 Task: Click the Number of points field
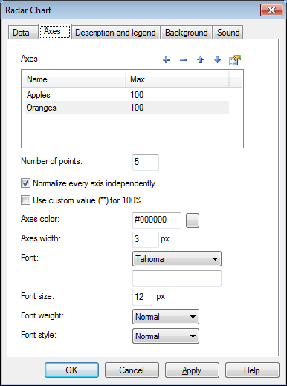(x=146, y=163)
